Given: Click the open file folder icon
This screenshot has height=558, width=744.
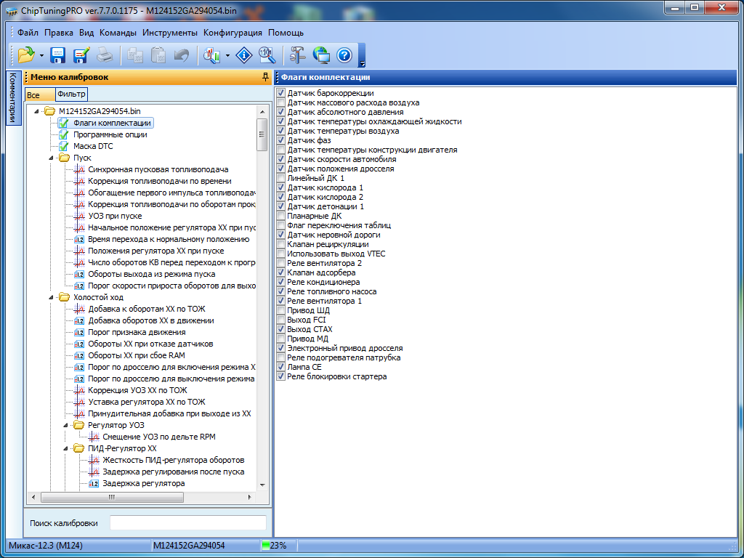Looking at the screenshot, I should pos(26,54).
